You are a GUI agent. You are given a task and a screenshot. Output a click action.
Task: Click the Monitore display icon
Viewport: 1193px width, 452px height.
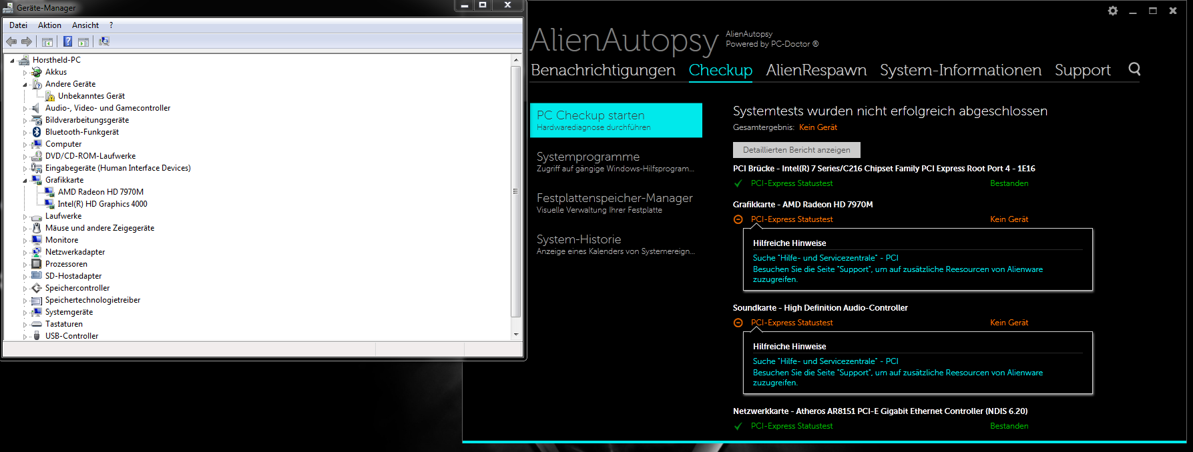pos(37,240)
